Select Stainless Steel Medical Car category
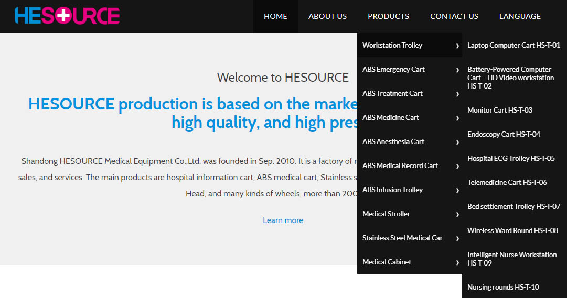Image resolution: width=567 pixels, height=298 pixels. pos(410,238)
